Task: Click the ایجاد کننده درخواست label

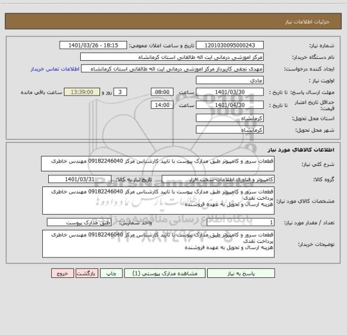Action: [309, 69]
